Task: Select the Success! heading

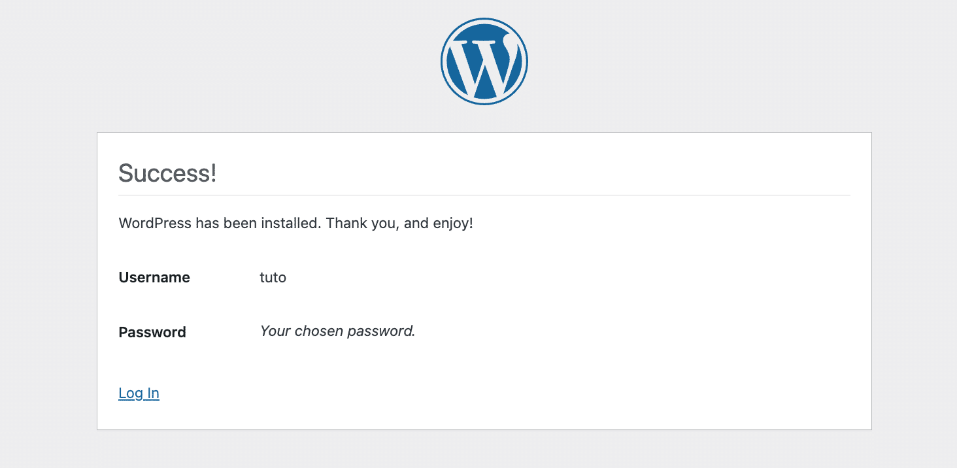Action: pos(167,173)
